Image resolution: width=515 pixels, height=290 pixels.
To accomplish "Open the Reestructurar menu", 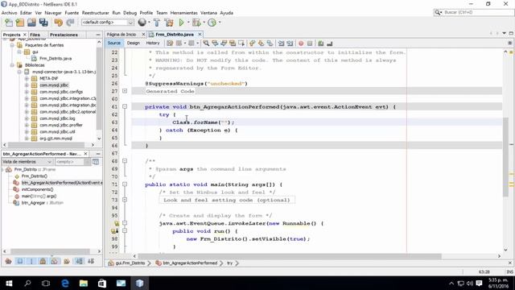I will [x=95, y=13].
